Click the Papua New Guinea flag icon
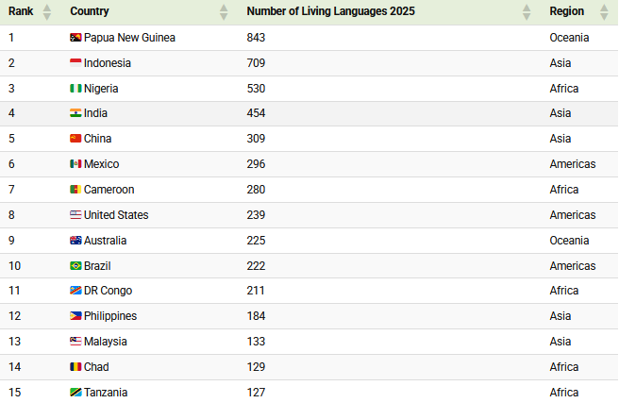Screen dimensions: 619x403 pyautogui.click(x=75, y=38)
